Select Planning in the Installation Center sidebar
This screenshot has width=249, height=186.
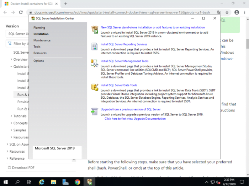(x=39, y=28)
